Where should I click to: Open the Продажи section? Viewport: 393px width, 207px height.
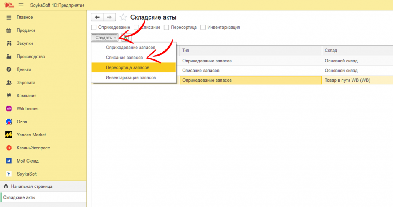[26, 30]
